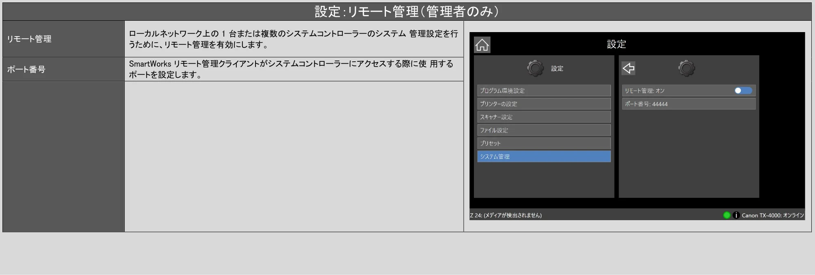Go to the Home screen icon
The image size is (815, 275).
coord(482,45)
